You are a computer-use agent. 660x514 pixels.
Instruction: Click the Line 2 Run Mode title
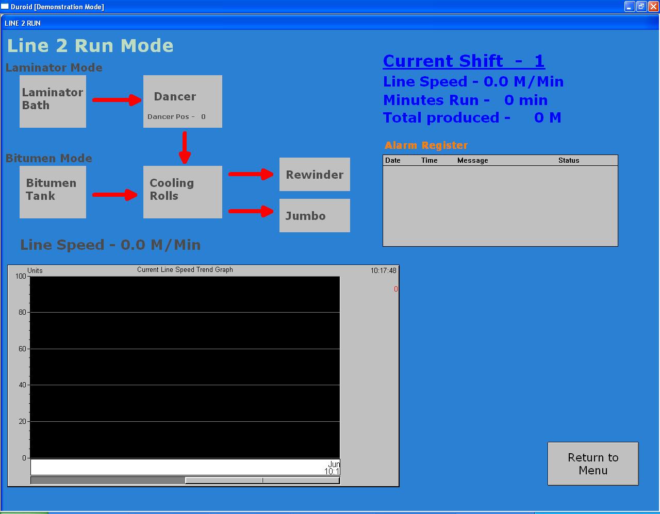[90, 45]
